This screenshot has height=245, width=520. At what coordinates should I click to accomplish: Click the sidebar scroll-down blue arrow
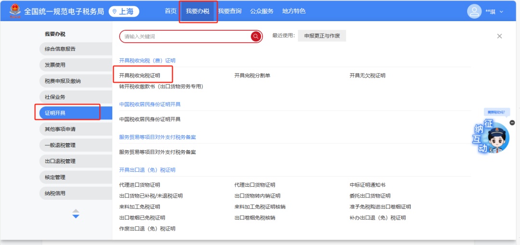(x=76, y=217)
